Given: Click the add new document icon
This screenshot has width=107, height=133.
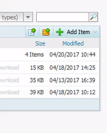Looking at the screenshot, I should [x=32, y=32].
